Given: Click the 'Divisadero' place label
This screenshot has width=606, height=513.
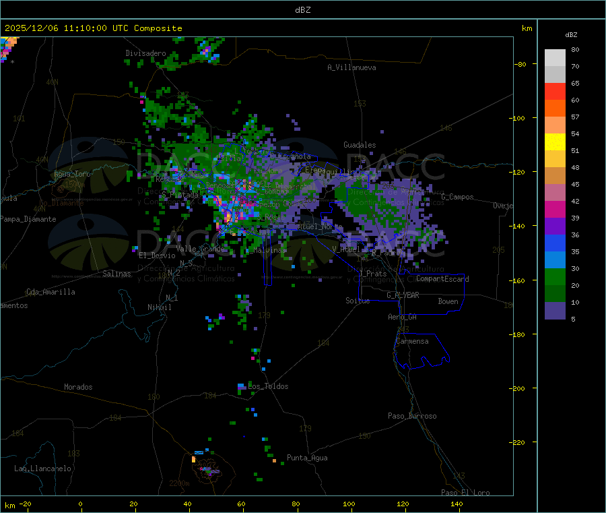Looking at the screenshot, I should coord(145,53).
